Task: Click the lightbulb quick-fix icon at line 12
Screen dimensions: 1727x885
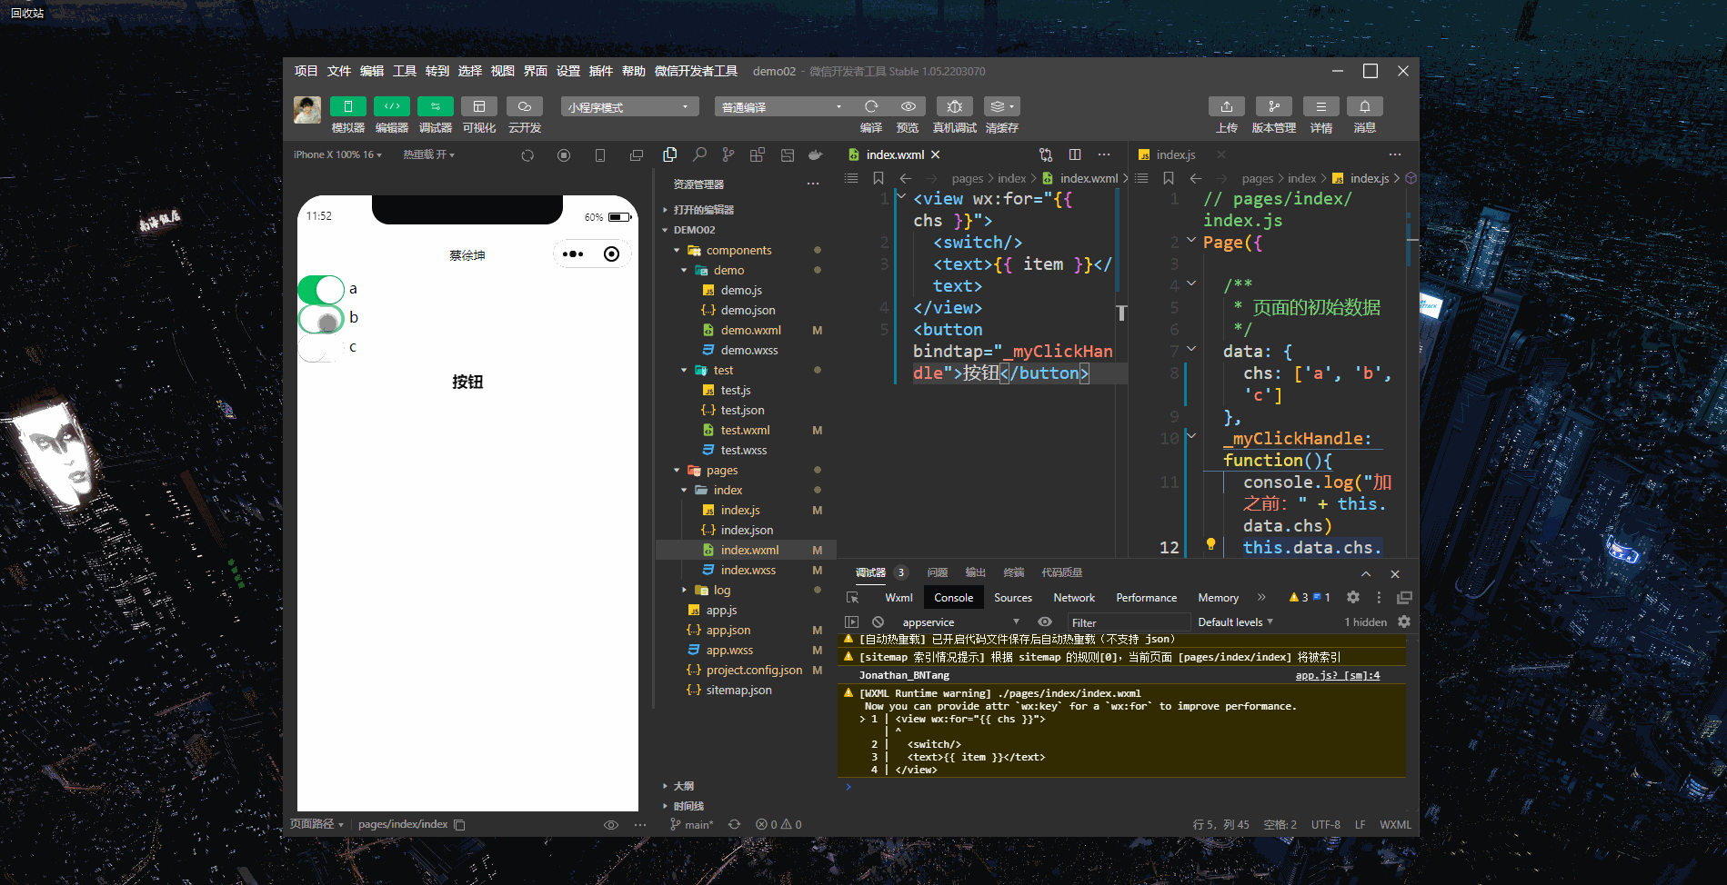Action: [x=1210, y=544]
